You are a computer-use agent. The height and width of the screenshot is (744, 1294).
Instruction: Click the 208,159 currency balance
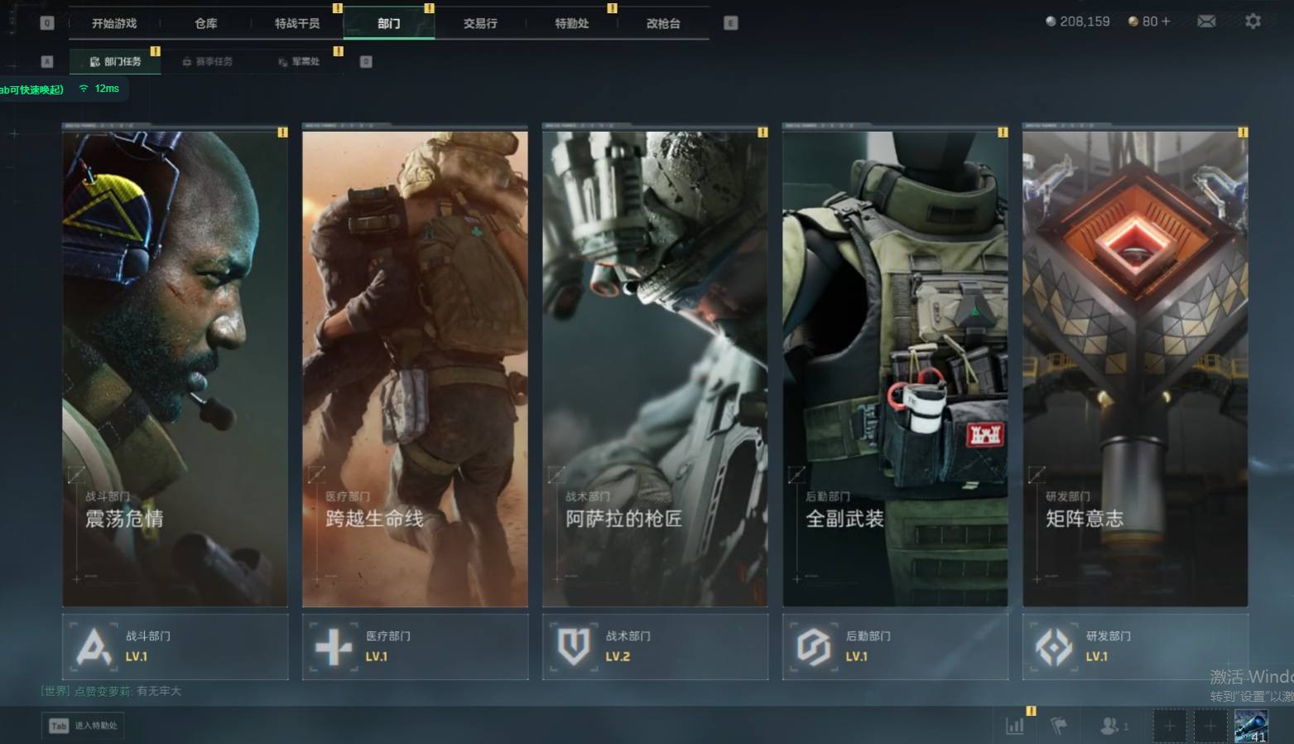1077,22
